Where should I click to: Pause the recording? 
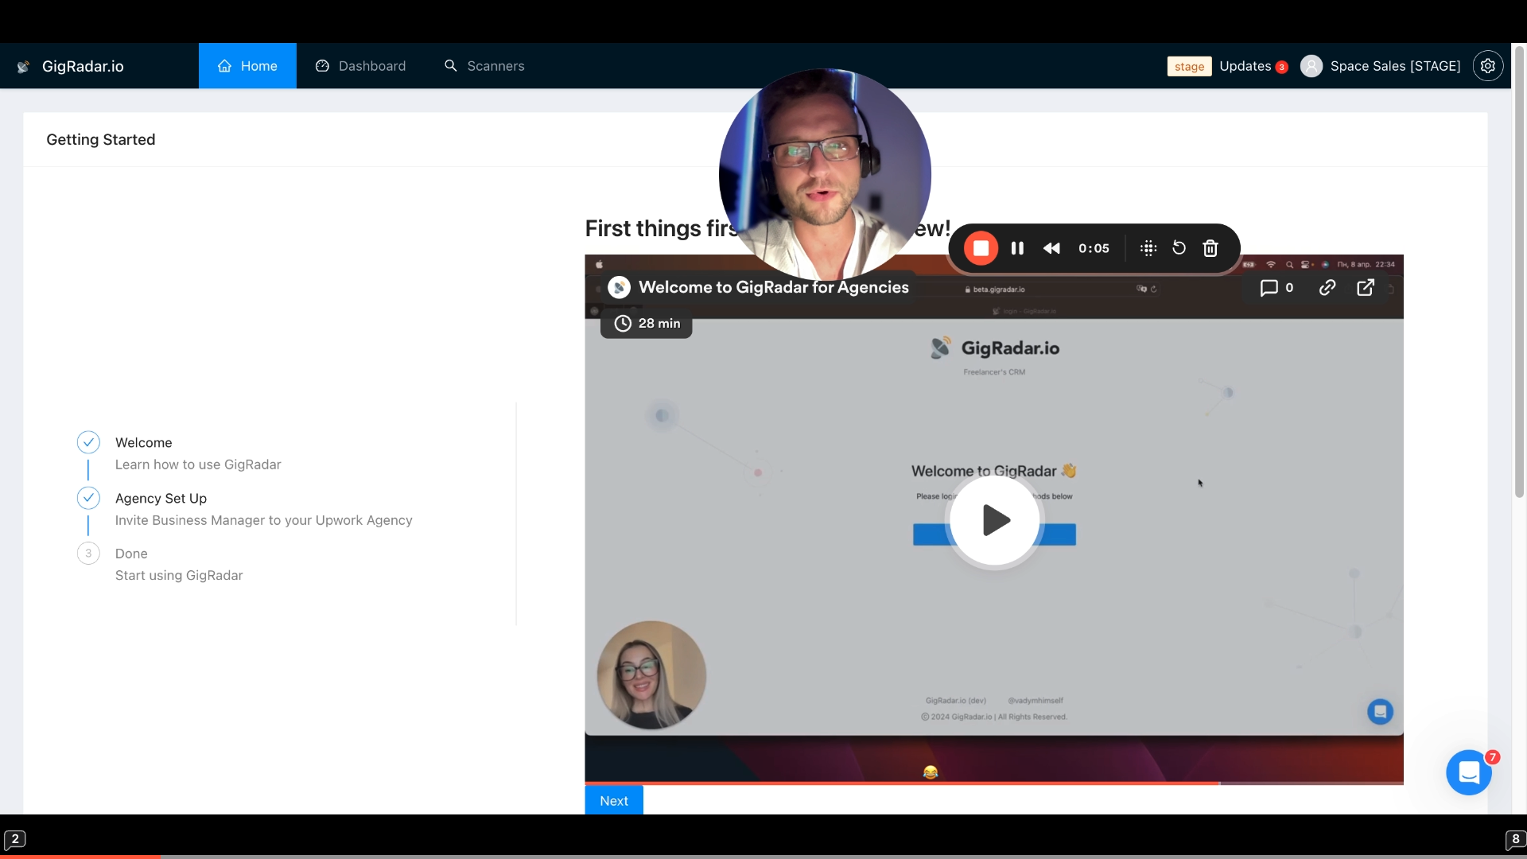[x=1017, y=248]
